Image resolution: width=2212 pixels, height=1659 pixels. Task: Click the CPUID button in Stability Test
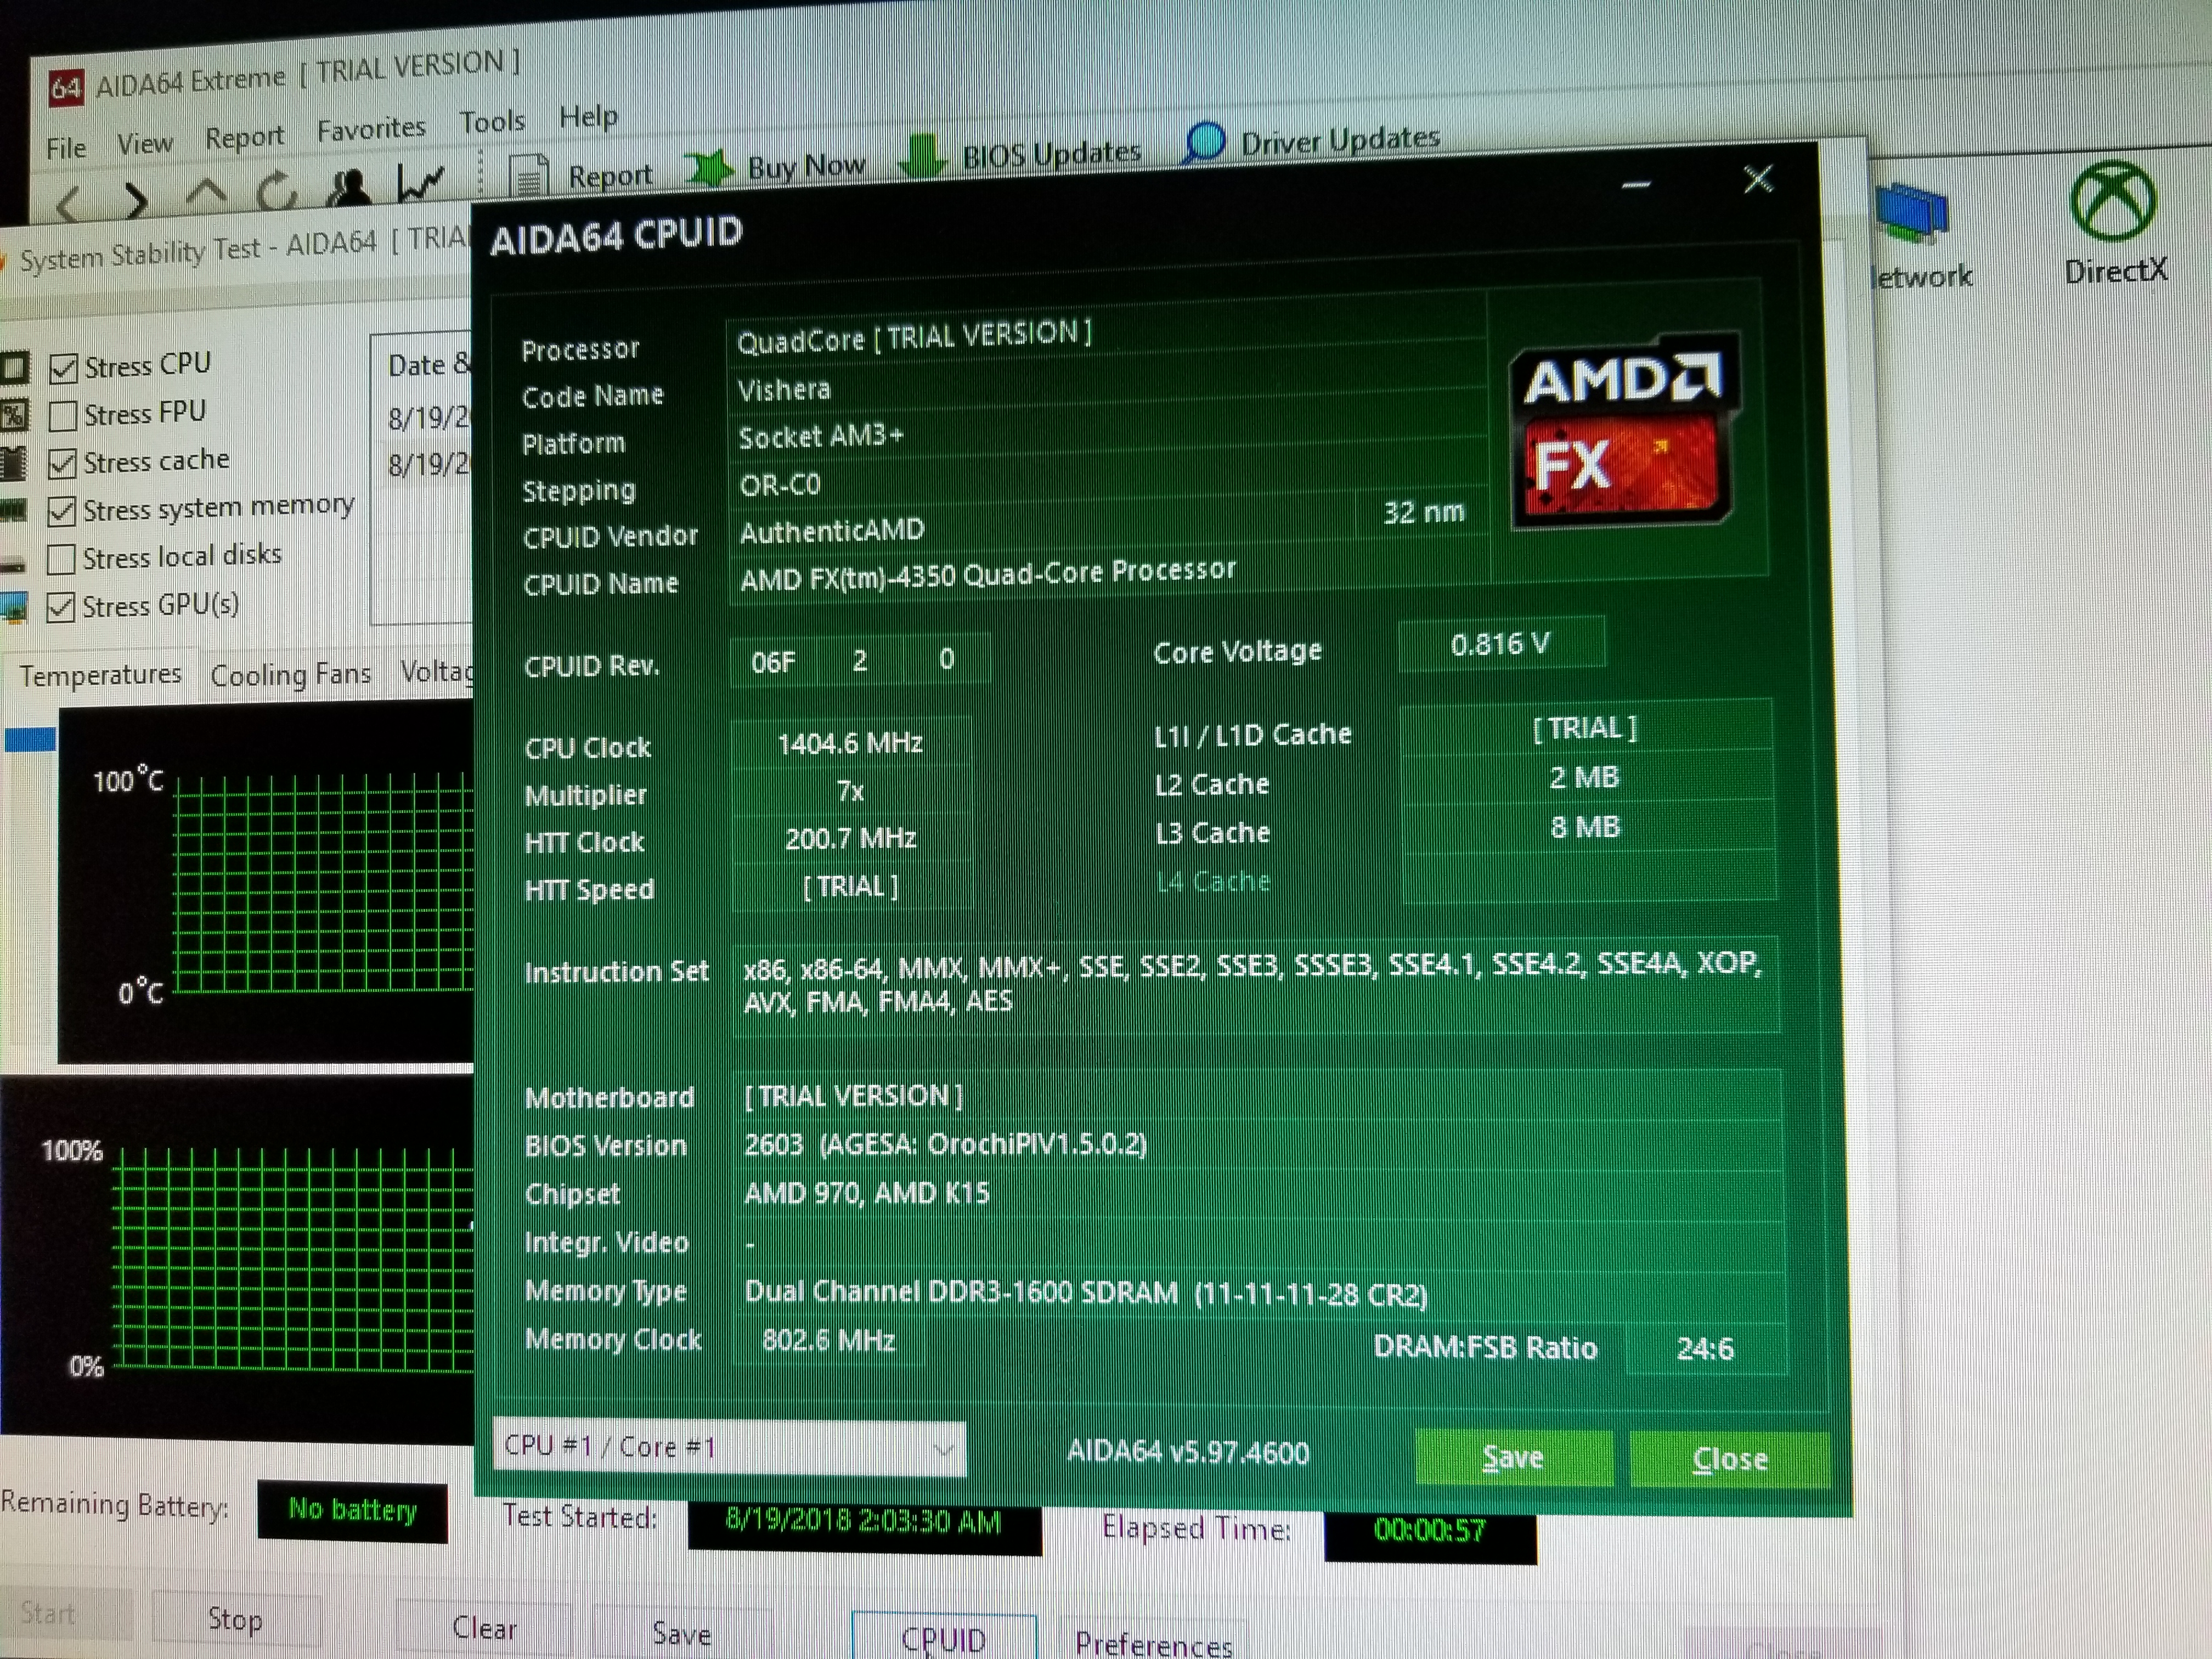(x=943, y=1638)
